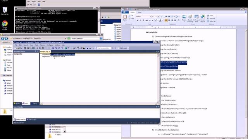Click the Open file icon in TextPad toolbar
The width and height of the screenshot is (248, 139).
(18, 48)
